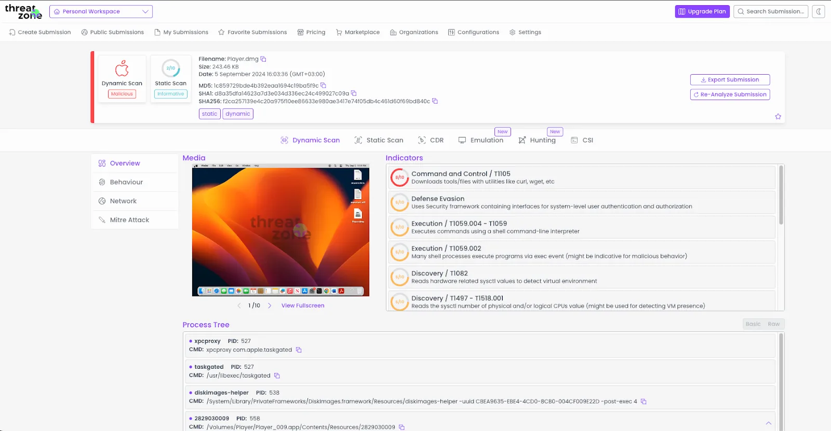Viewport: 831px width, 431px height.
Task: Open the Pricing page
Action: 311,32
